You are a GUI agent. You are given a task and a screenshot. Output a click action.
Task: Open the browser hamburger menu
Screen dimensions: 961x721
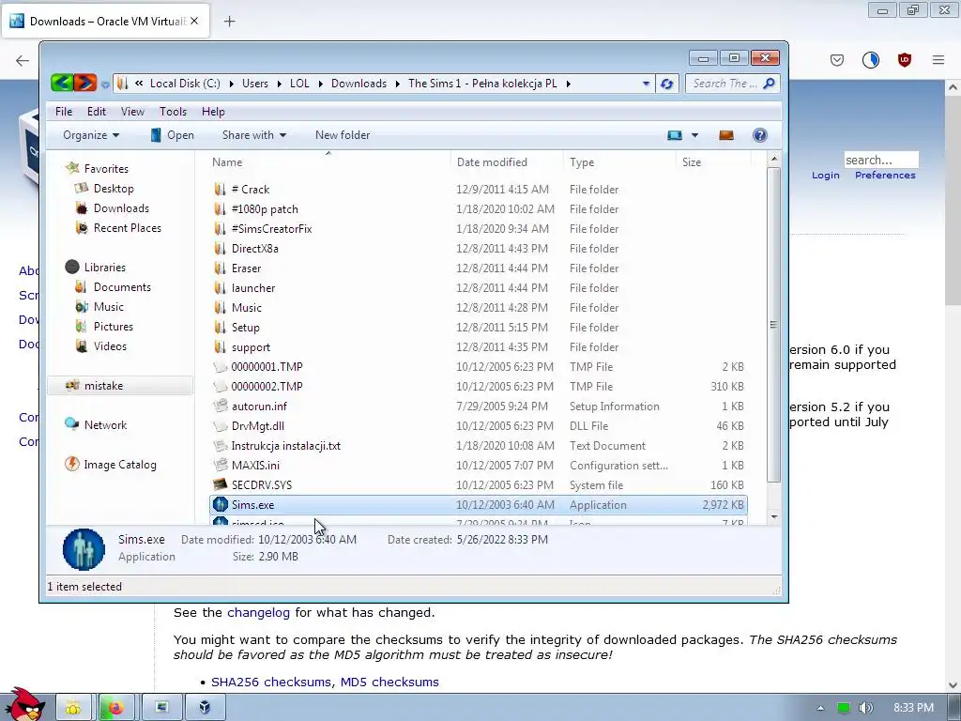tap(938, 59)
